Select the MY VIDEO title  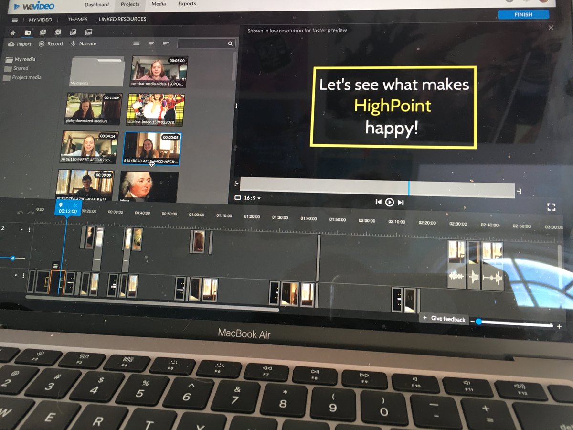click(40, 20)
